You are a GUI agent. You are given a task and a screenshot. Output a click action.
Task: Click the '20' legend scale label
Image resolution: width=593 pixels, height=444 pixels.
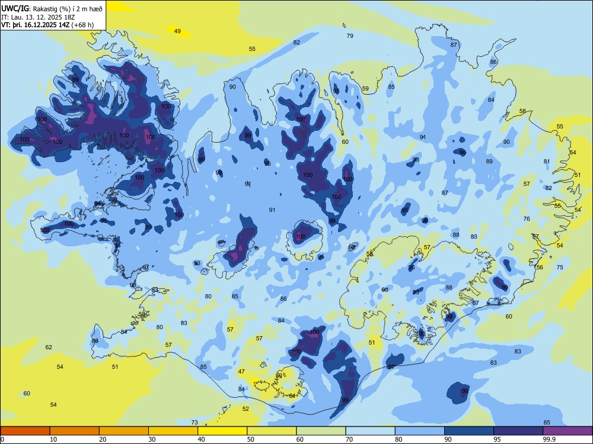tap(103, 439)
